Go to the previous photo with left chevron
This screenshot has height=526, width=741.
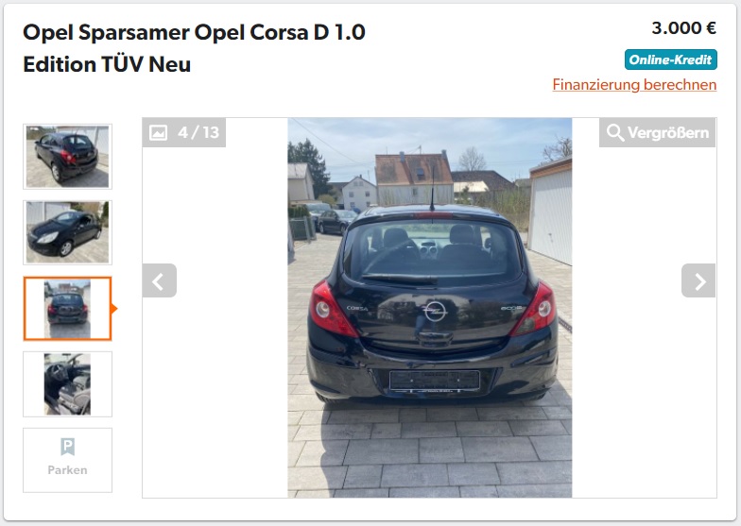point(159,281)
